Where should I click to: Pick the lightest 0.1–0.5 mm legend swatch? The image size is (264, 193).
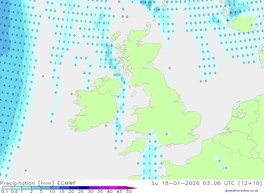coord(7,188)
